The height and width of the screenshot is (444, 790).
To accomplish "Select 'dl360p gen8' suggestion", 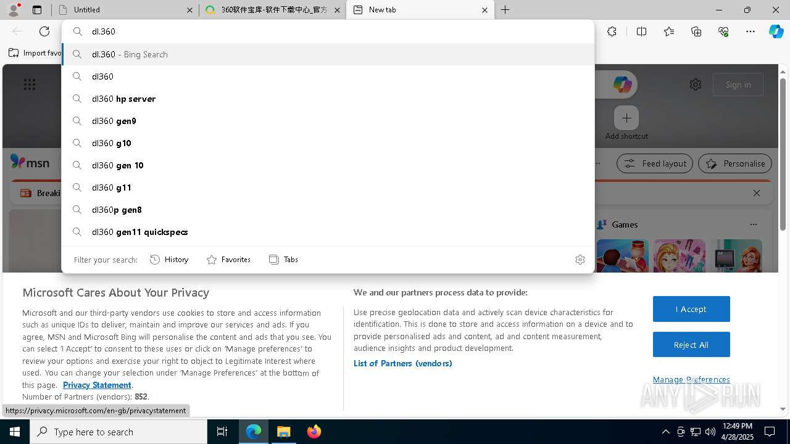I will pos(328,210).
